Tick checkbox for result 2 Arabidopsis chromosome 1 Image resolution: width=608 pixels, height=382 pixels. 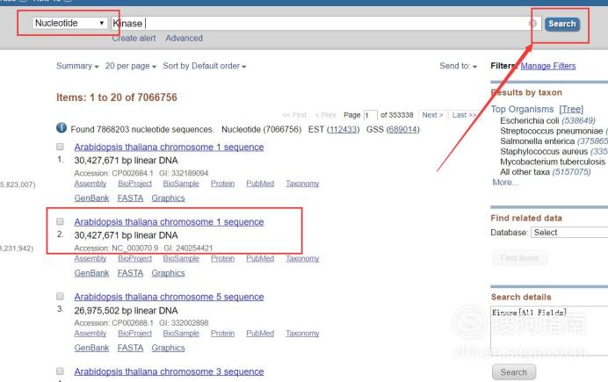coord(60,221)
